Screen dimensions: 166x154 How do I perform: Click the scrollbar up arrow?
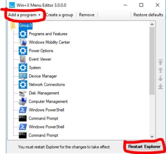point(152,24)
